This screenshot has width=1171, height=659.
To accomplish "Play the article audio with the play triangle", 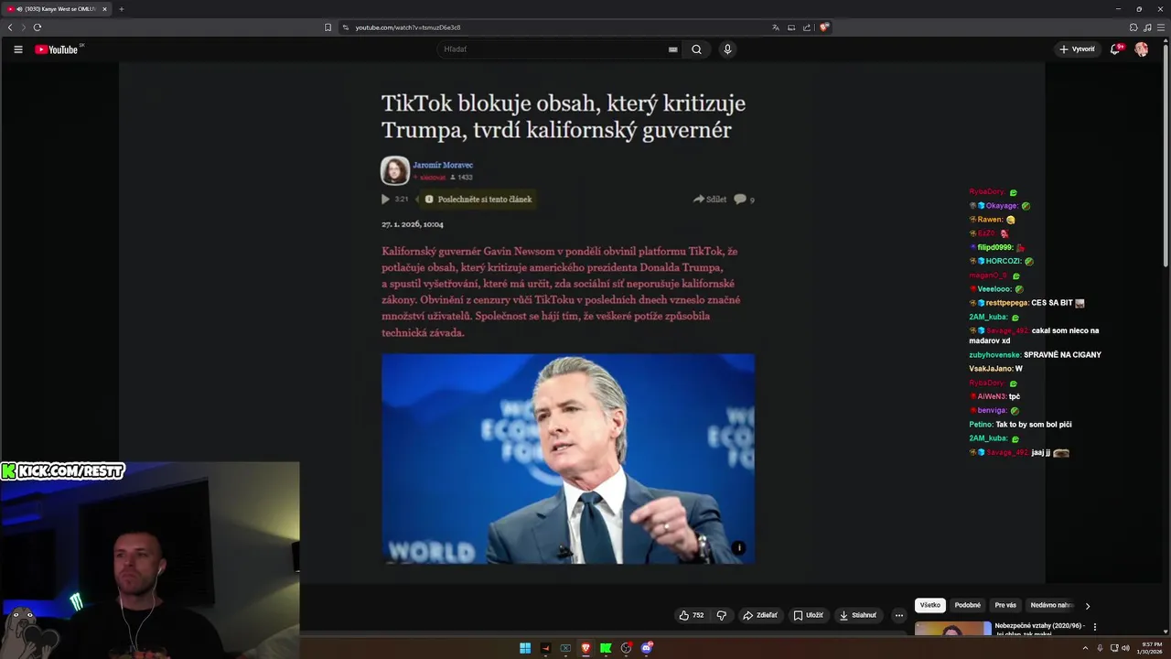I will click(x=385, y=199).
